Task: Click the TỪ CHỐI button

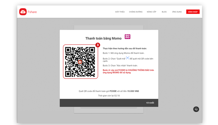Action: coord(150,103)
